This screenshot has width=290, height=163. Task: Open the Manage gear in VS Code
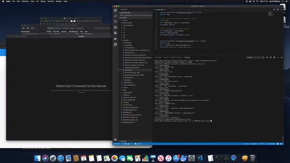[116, 140]
